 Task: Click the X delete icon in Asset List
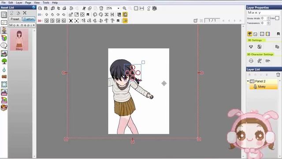tap(25, 13)
